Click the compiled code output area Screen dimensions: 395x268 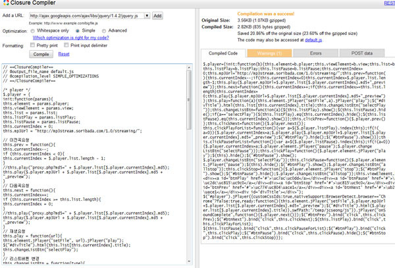(x=298, y=151)
